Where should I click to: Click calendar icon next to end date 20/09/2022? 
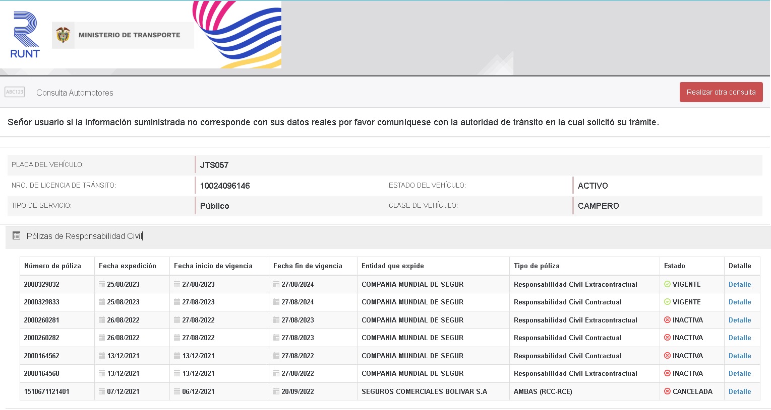pyautogui.click(x=276, y=391)
